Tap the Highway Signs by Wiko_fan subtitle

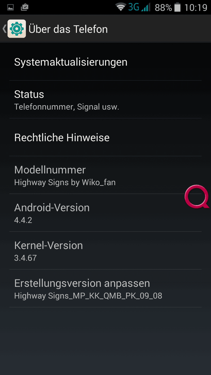[65, 183]
